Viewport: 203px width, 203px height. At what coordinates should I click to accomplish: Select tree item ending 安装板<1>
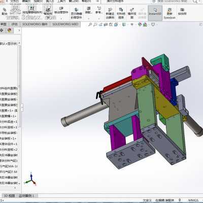pos(8,139)
